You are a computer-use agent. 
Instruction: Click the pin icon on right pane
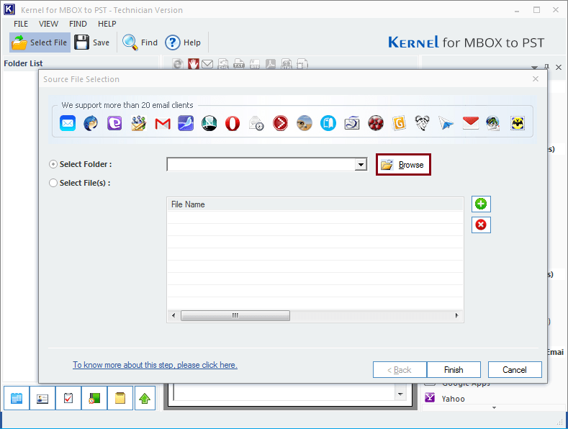click(x=546, y=67)
